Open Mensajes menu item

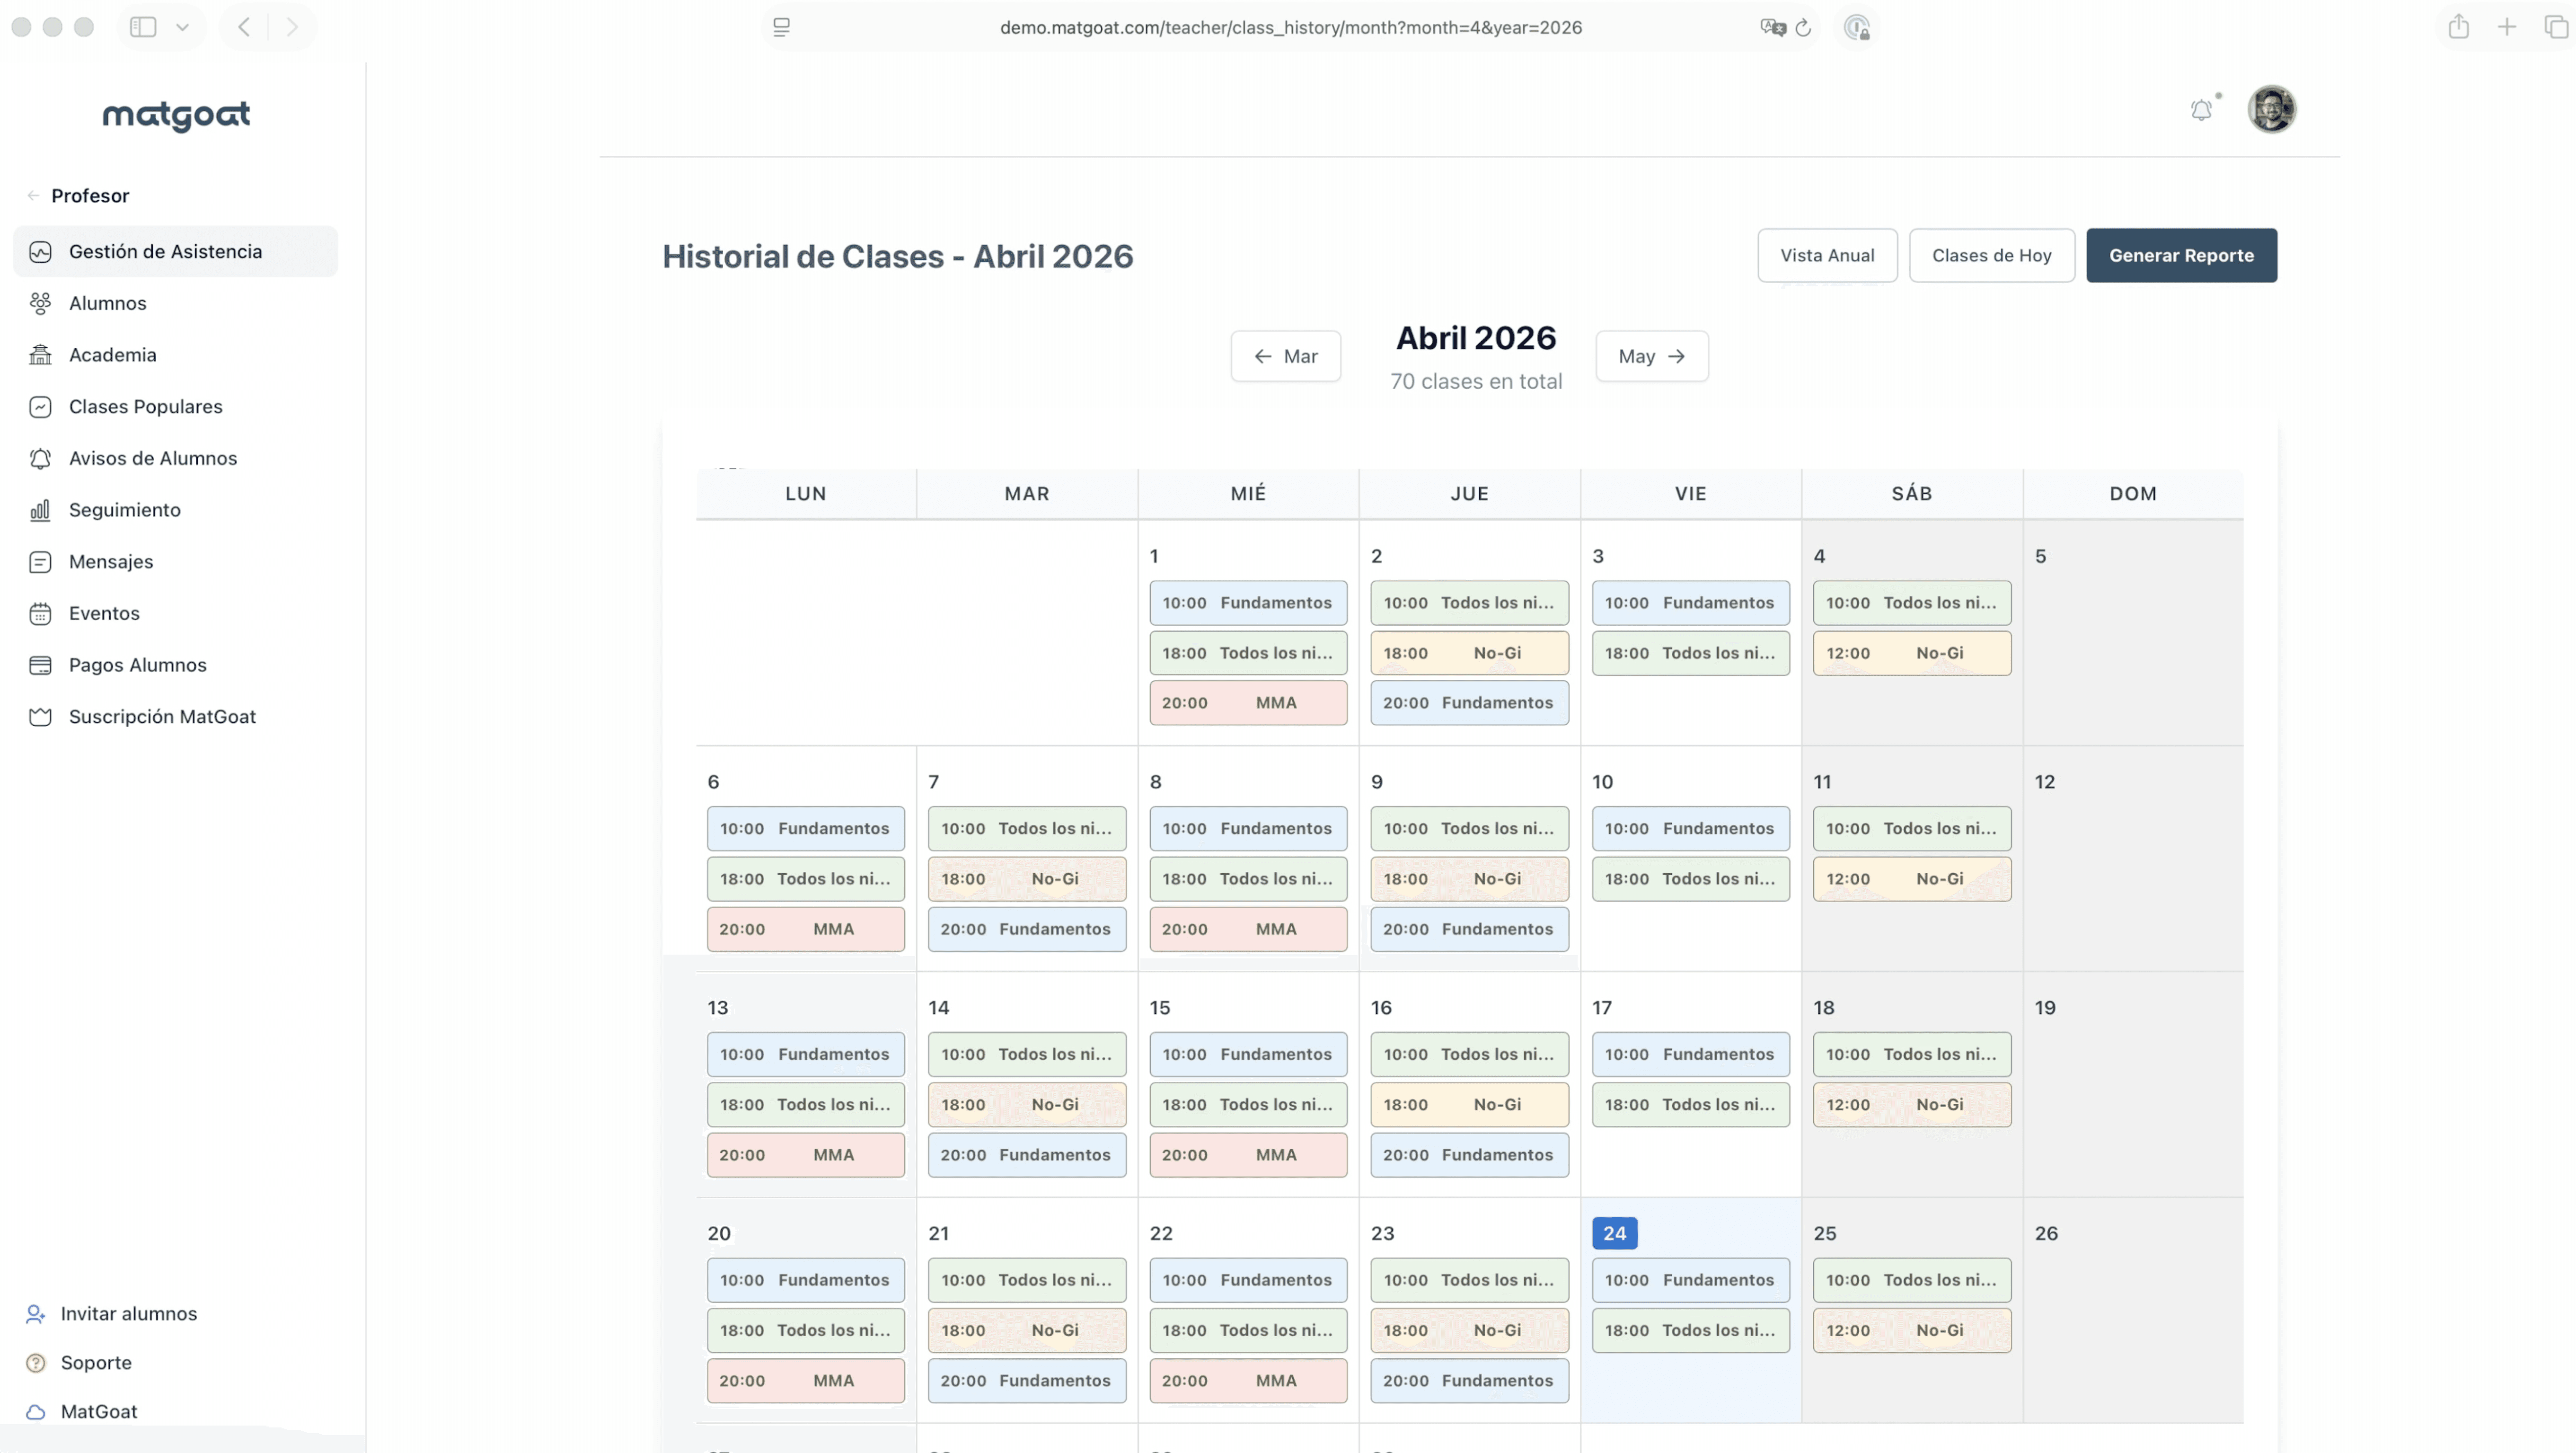click(175, 562)
